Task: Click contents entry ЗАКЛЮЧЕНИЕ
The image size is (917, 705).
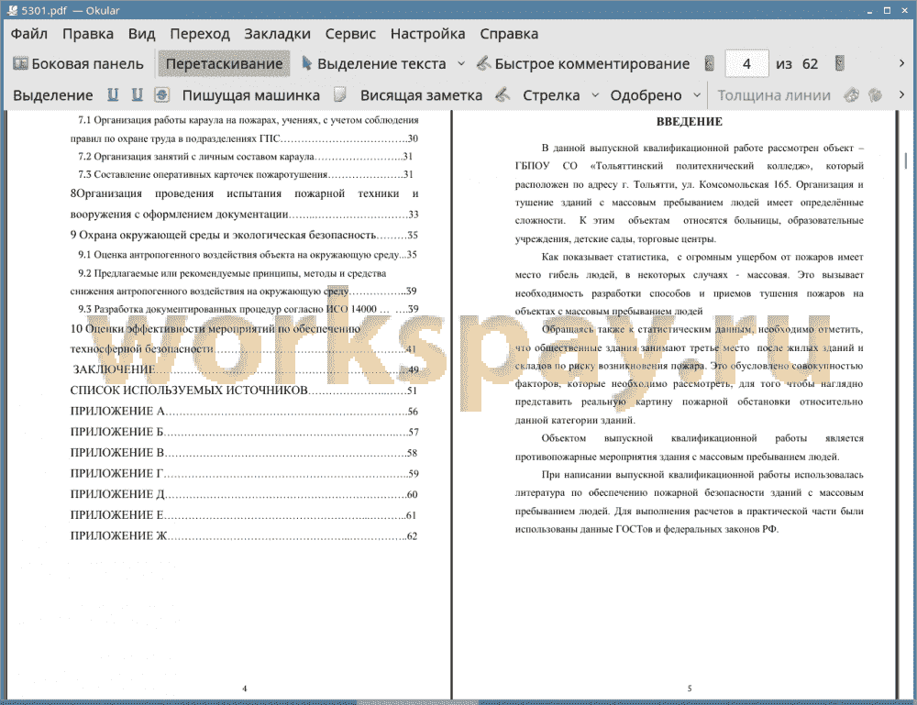Action: click(x=245, y=369)
